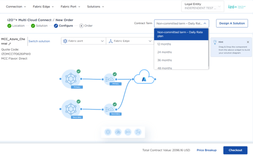The width and height of the screenshot is (253, 155).
Task: Pick the Fabric port widget in bottom palette
Action: (108, 132)
